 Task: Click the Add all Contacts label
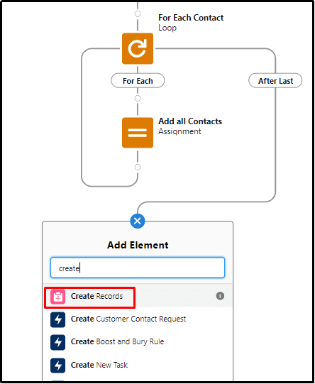190,121
